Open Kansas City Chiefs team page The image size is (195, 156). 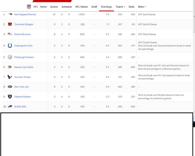click(24, 67)
